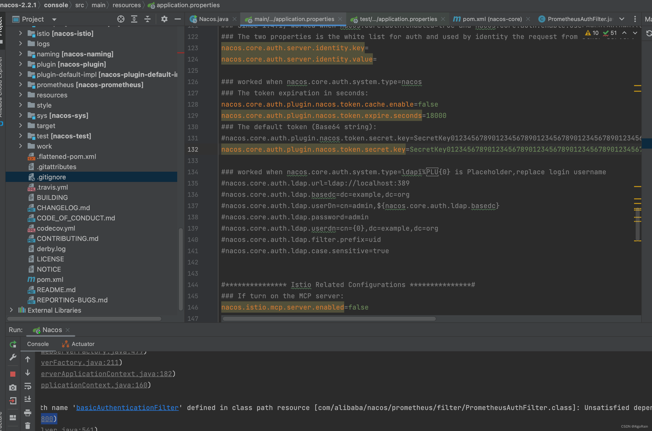Click the exit icon in Run toolbar
This screenshot has width=652, height=431.
(13, 401)
